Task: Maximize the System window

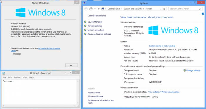Action: coord(195,2)
